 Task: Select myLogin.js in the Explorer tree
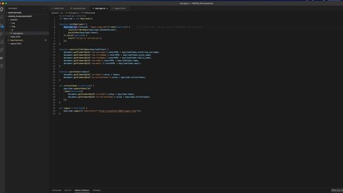pyautogui.click(x=18, y=33)
